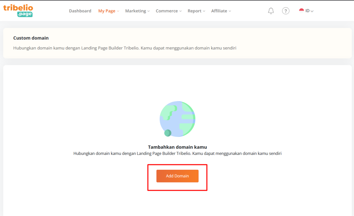The width and height of the screenshot is (354, 216).
Task: Expand the Commerce navigation dropdown
Action: coord(168,11)
